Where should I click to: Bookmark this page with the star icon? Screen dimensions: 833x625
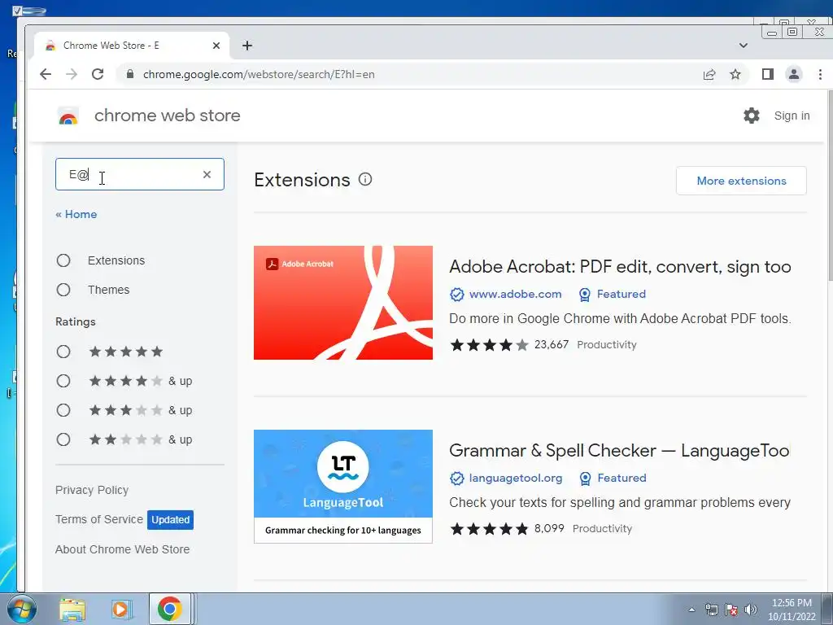(735, 74)
